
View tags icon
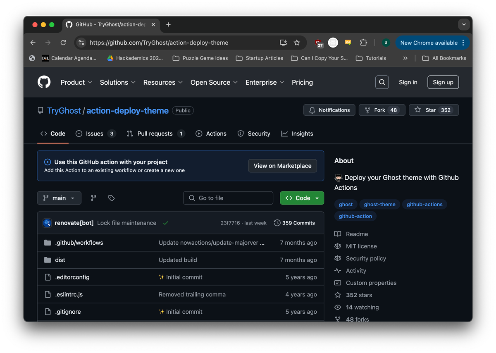click(x=111, y=198)
